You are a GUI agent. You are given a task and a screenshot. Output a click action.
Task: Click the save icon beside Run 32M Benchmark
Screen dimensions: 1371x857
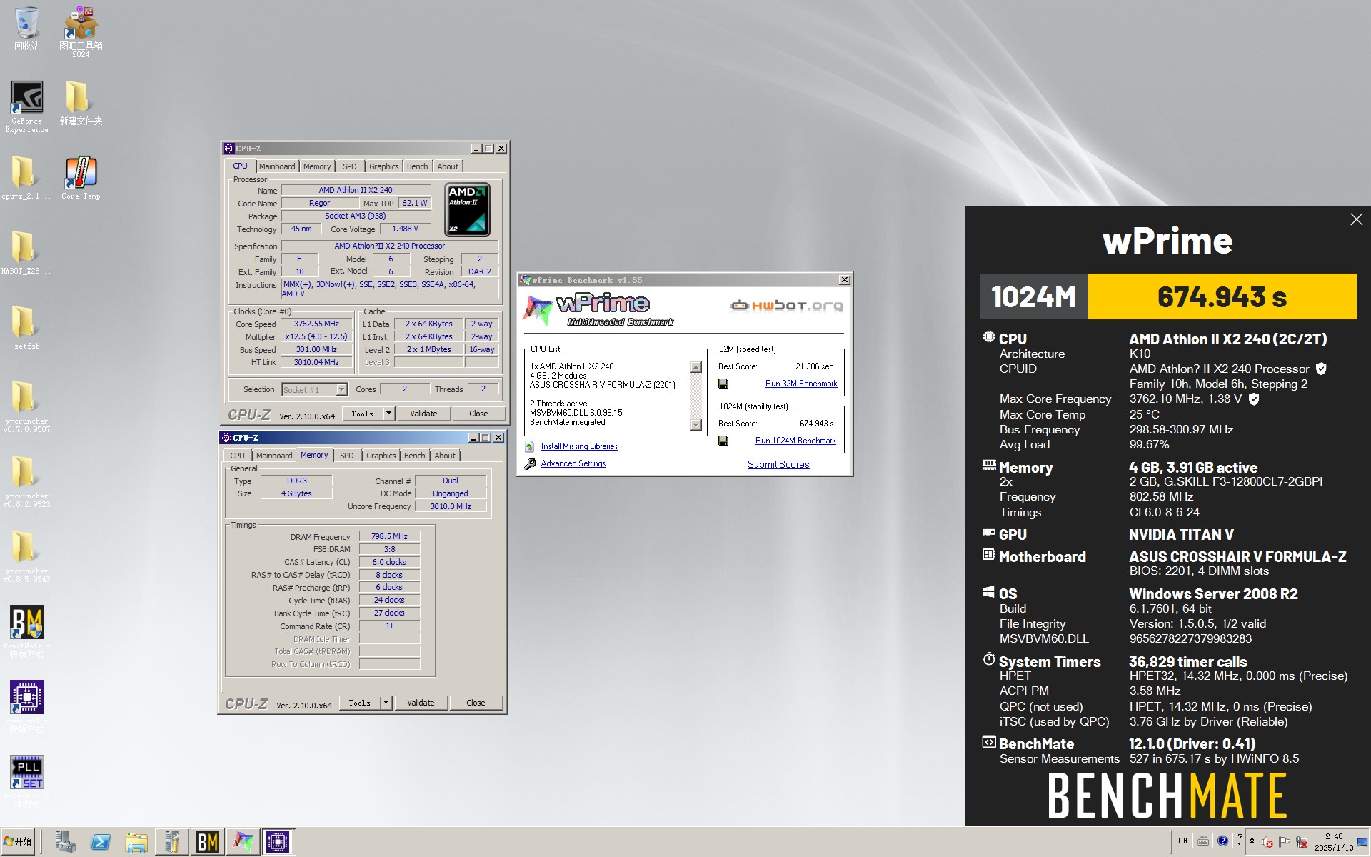tap(723, 384)
